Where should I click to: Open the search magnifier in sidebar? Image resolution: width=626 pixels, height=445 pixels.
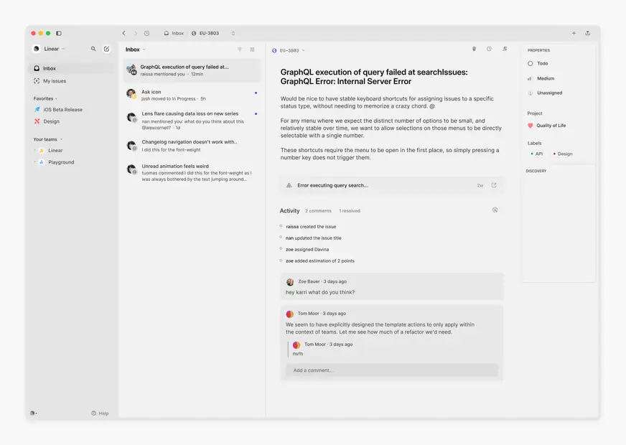point(93,49)
